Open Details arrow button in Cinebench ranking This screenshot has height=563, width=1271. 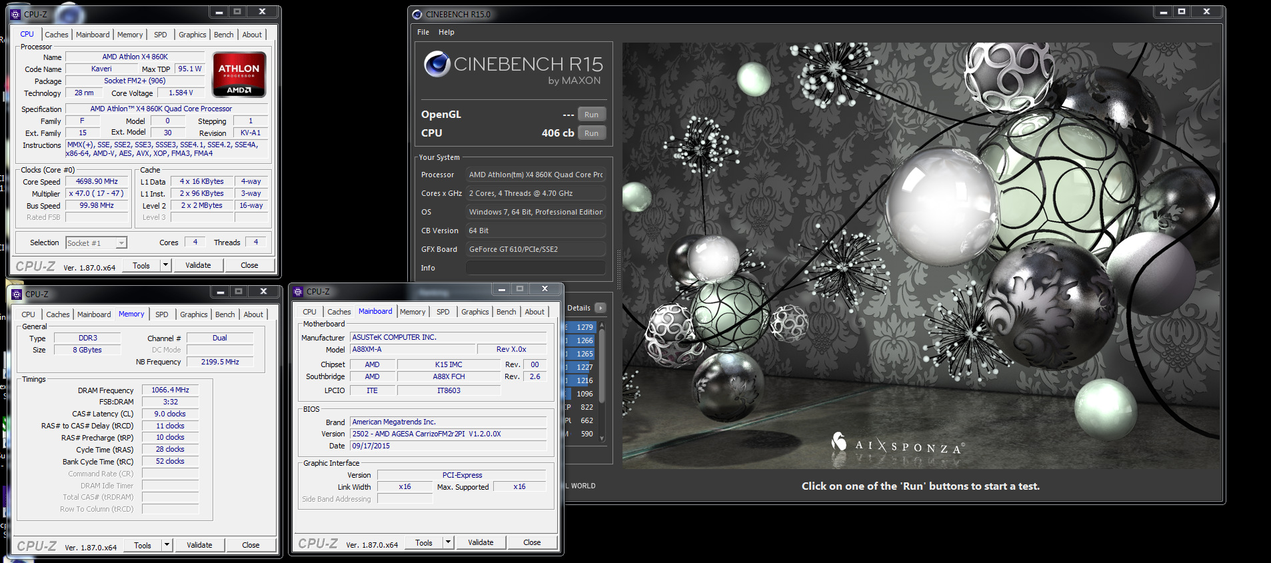coord(601,308)
